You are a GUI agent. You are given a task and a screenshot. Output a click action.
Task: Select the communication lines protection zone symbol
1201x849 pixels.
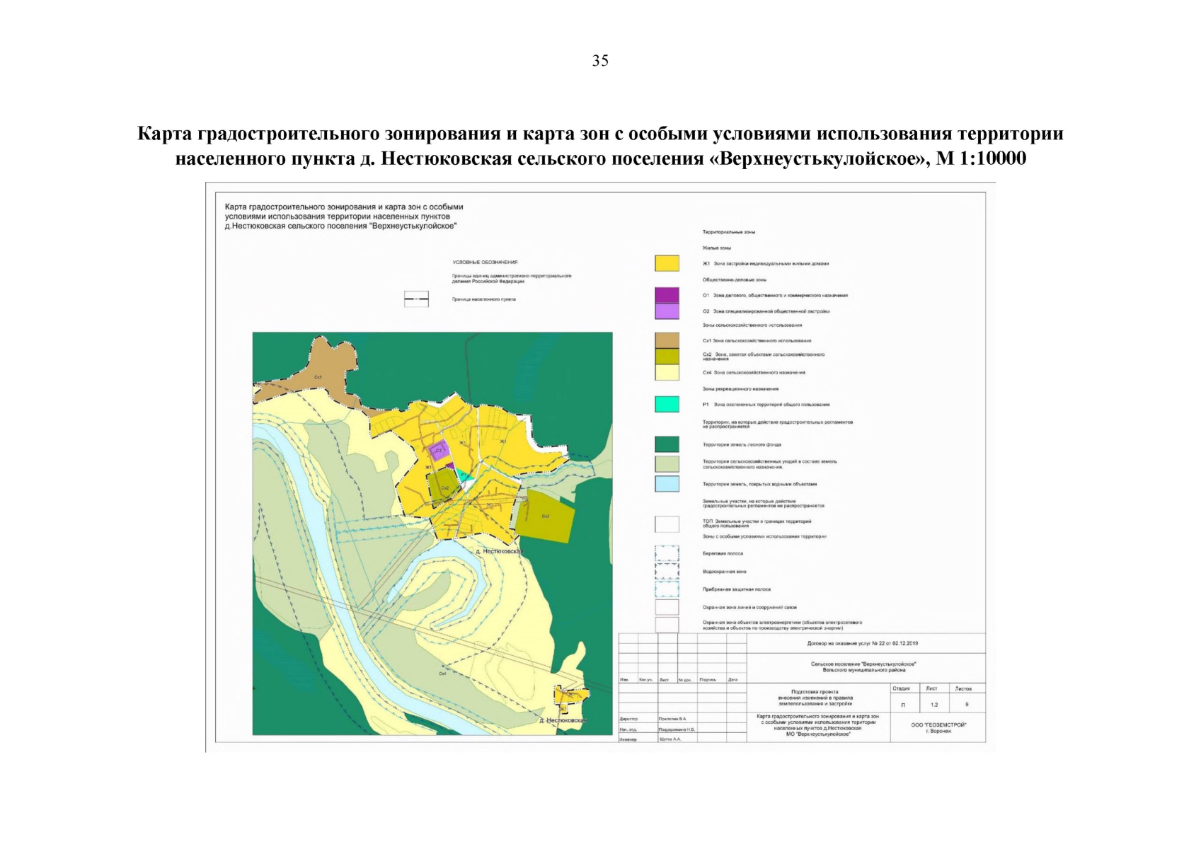(x=667, y=607)
